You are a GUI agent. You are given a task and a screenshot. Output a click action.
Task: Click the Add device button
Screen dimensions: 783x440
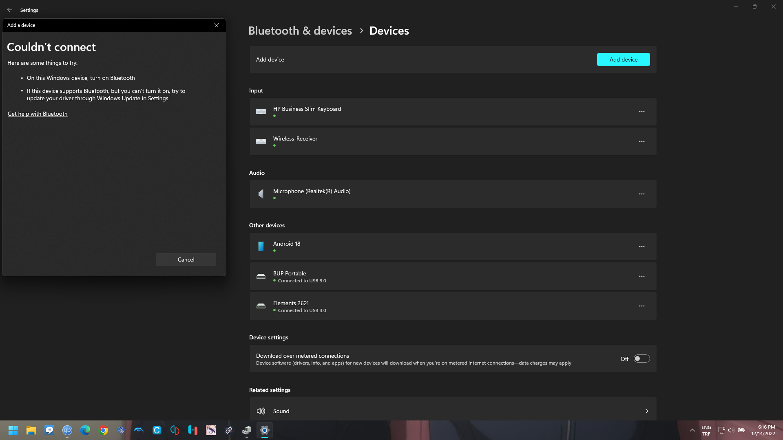click(x=623, y=59)
